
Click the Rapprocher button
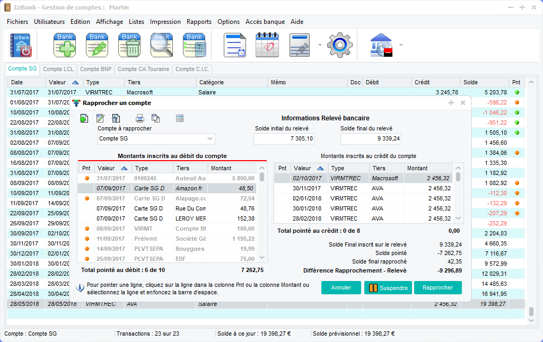pyautogui.click(x=437, y=287)
